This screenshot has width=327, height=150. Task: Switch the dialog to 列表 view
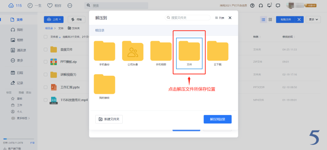point(219,18)
